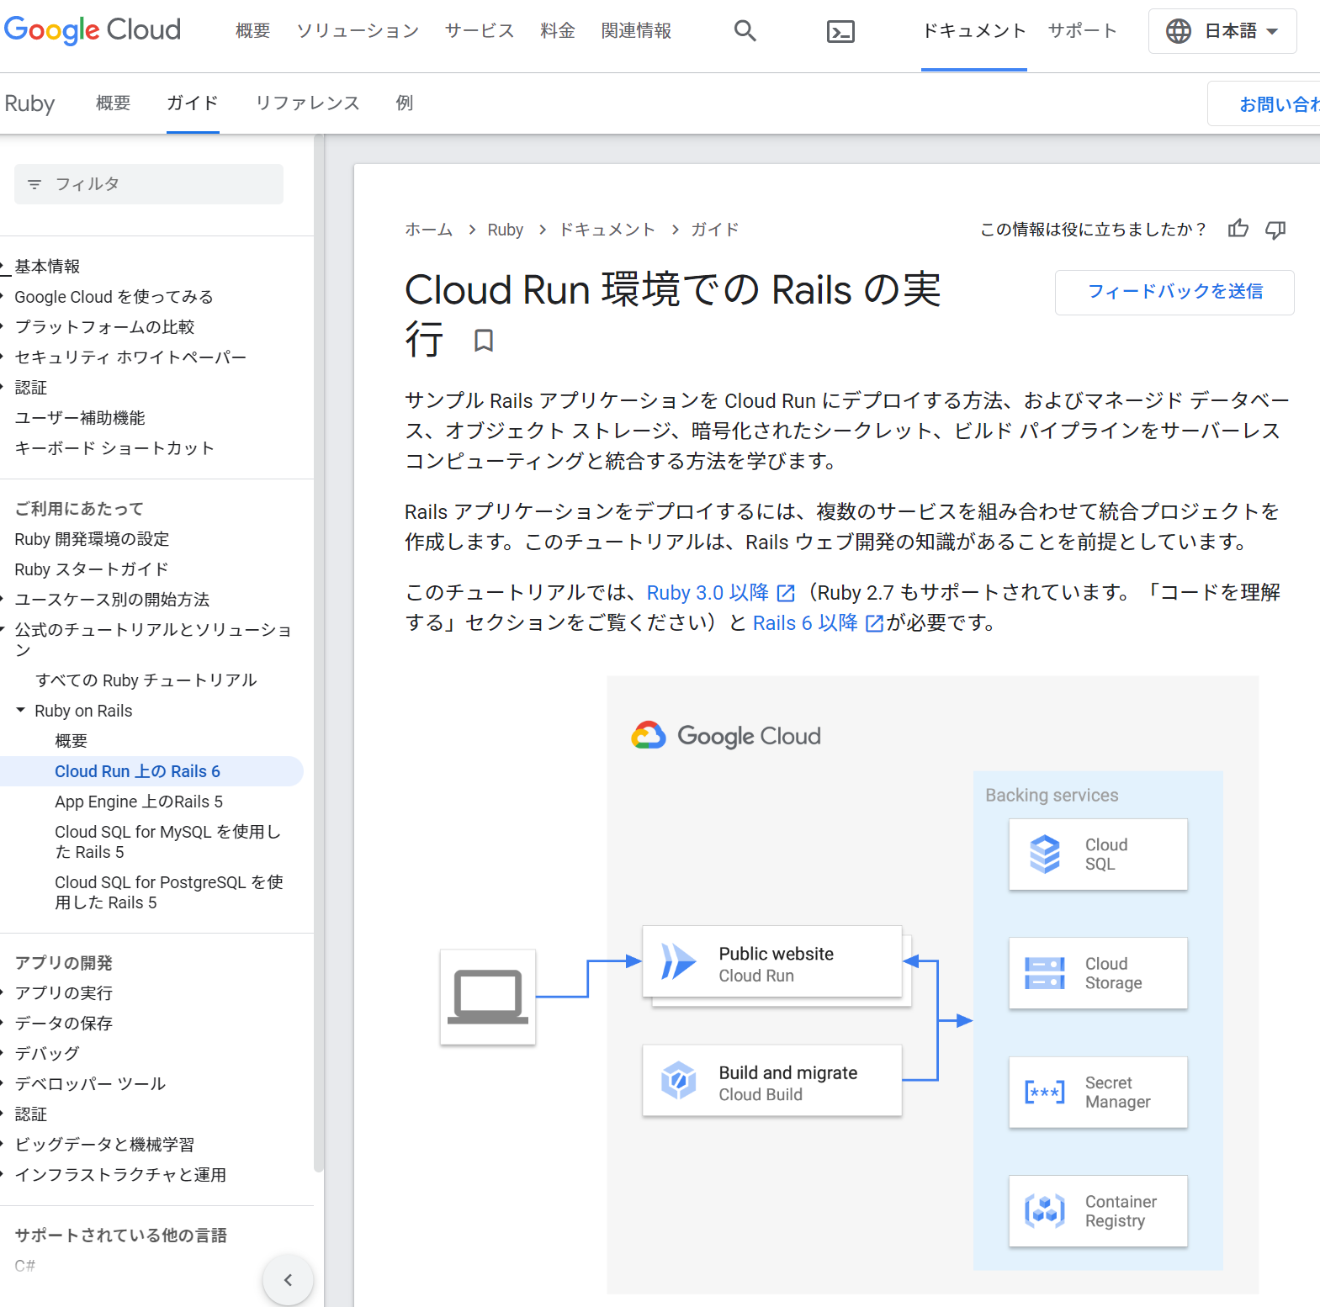Click the thumbs down icon

point(1275,230)
